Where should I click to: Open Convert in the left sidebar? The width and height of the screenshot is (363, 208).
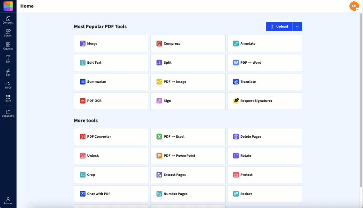[8, 33]
